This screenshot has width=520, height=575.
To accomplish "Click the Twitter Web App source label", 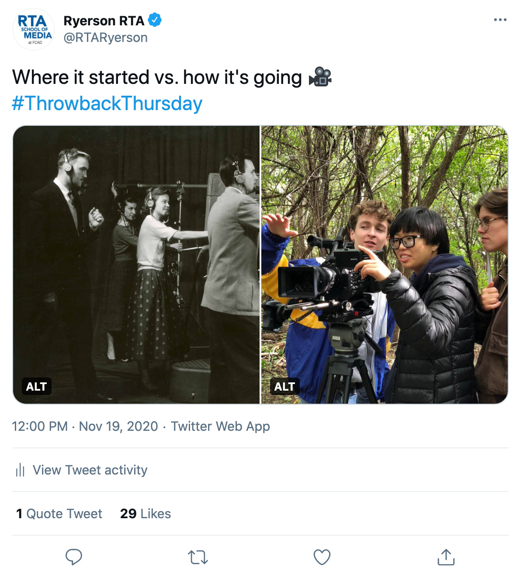I will [x=220, y=426].
